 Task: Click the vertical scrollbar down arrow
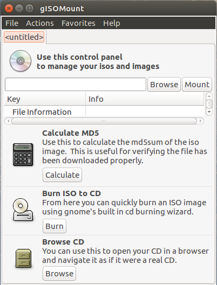click(x=209, y=112)
